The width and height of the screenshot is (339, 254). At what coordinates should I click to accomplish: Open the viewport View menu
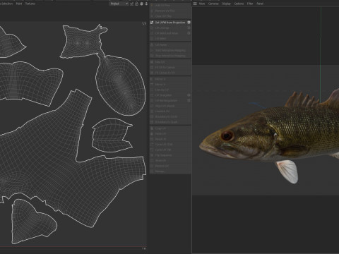[x=202, y=4]
